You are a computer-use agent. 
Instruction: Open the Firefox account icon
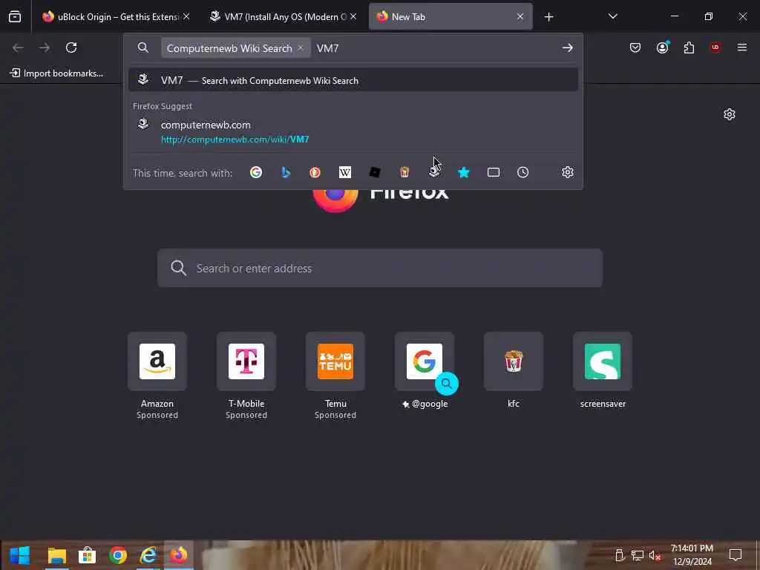pyautogui.click(x=662, y=47)
